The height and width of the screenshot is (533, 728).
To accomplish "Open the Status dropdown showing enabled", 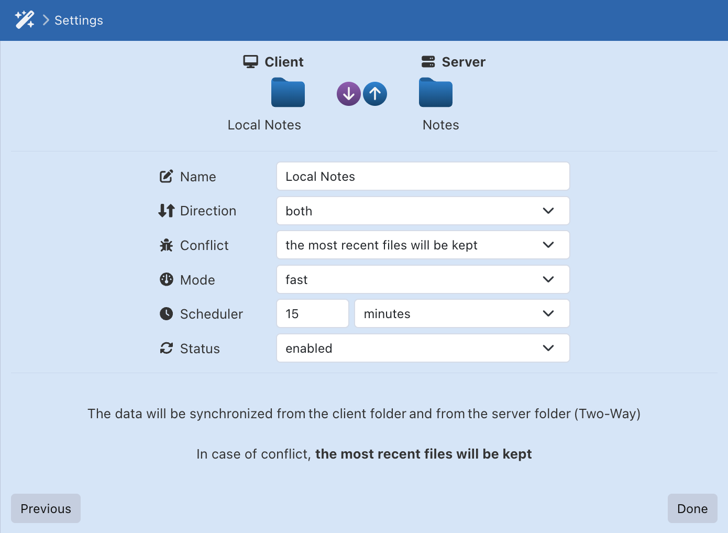I will [x=423, y=348].
